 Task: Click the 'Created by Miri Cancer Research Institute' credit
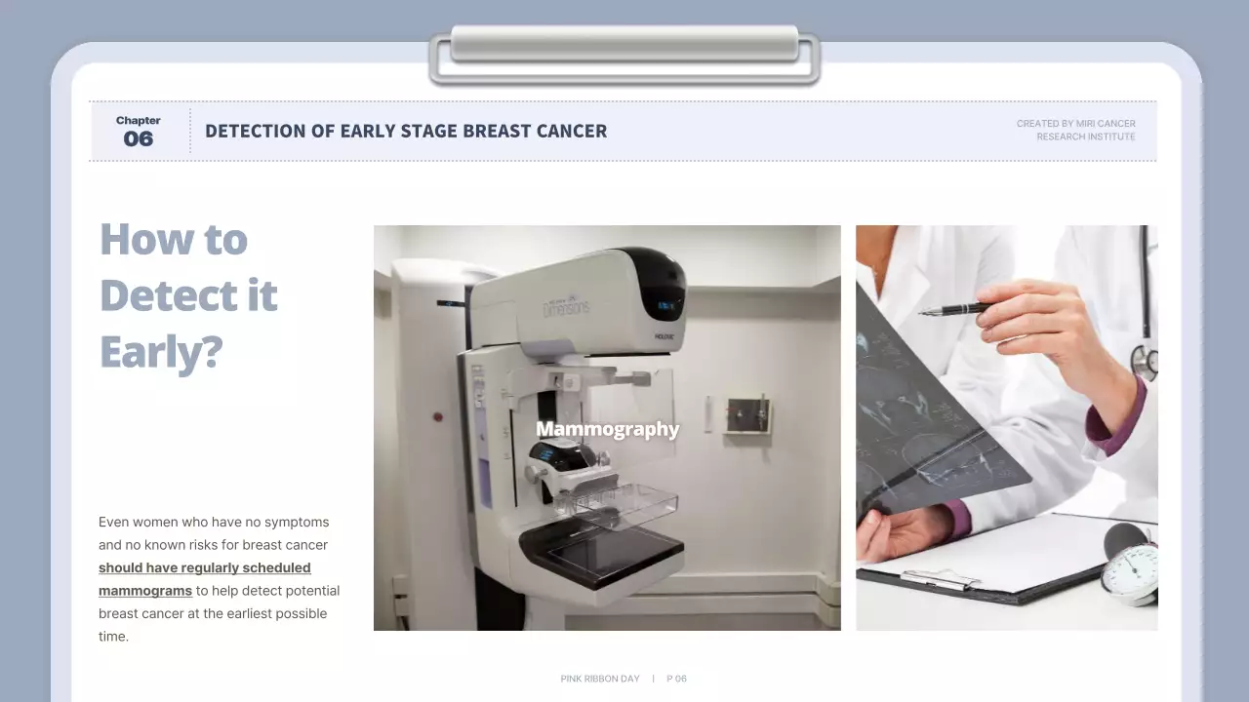(1075, 131)
